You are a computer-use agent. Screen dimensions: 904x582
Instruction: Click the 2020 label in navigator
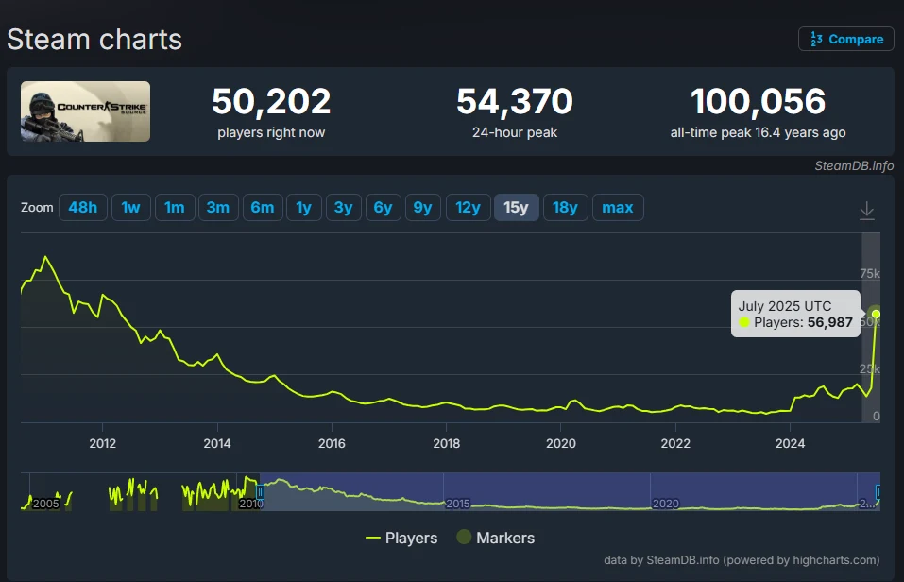tap(665, 504)
